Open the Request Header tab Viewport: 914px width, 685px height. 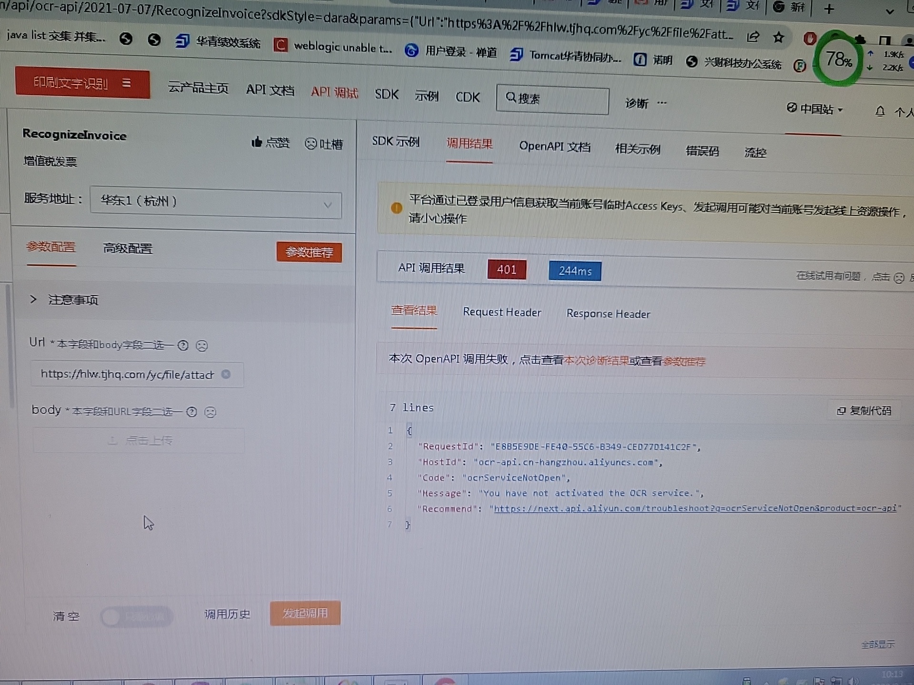tap(502, 312)
